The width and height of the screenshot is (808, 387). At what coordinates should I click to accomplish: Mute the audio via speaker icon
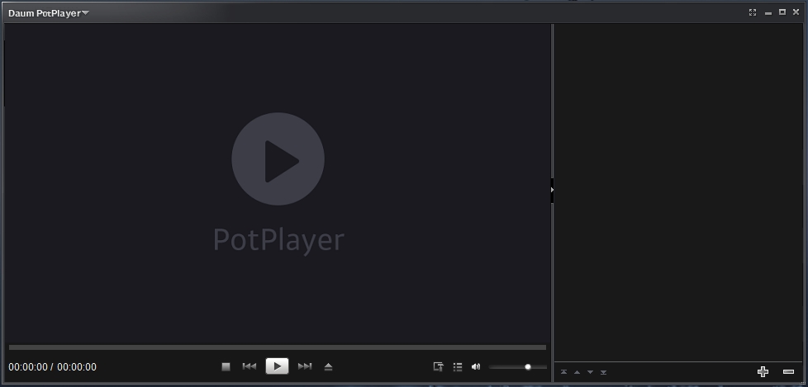pyautogui.click(x=476, y=367)
